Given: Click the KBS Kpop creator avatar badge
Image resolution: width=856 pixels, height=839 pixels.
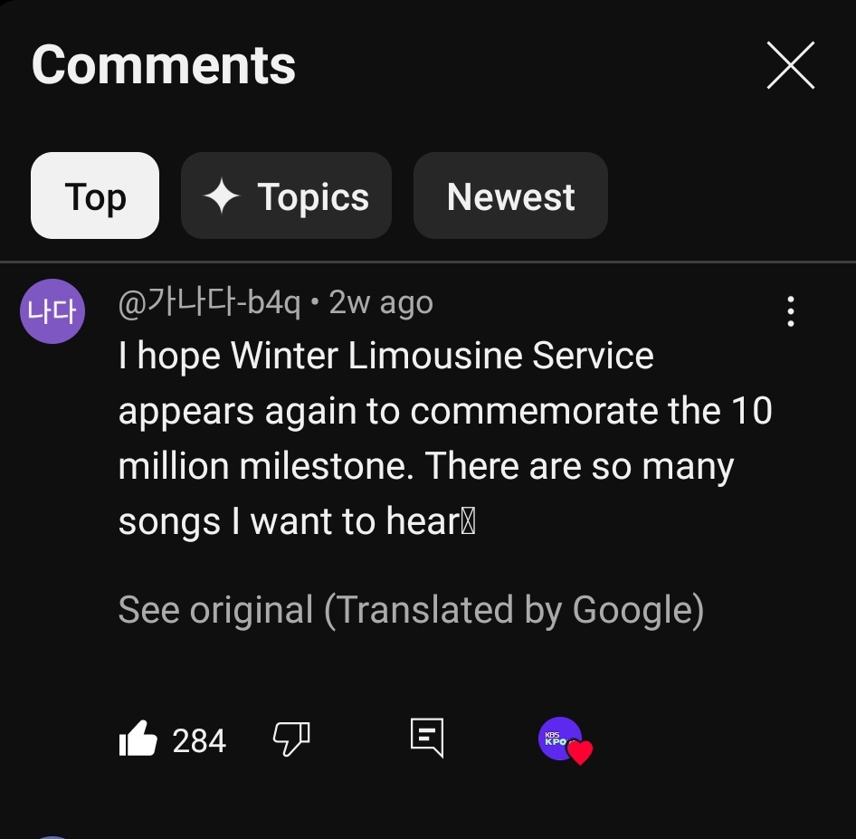Looking at the screenshot, I should pyautogui.click(x=560, y=739).
